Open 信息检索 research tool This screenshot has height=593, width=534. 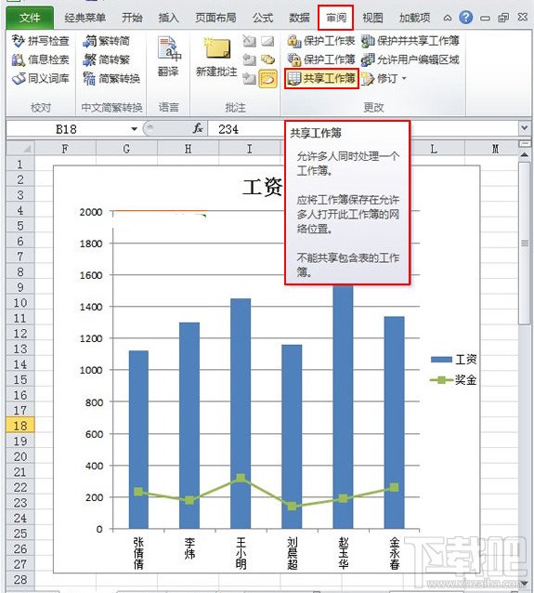coord(40,59)
